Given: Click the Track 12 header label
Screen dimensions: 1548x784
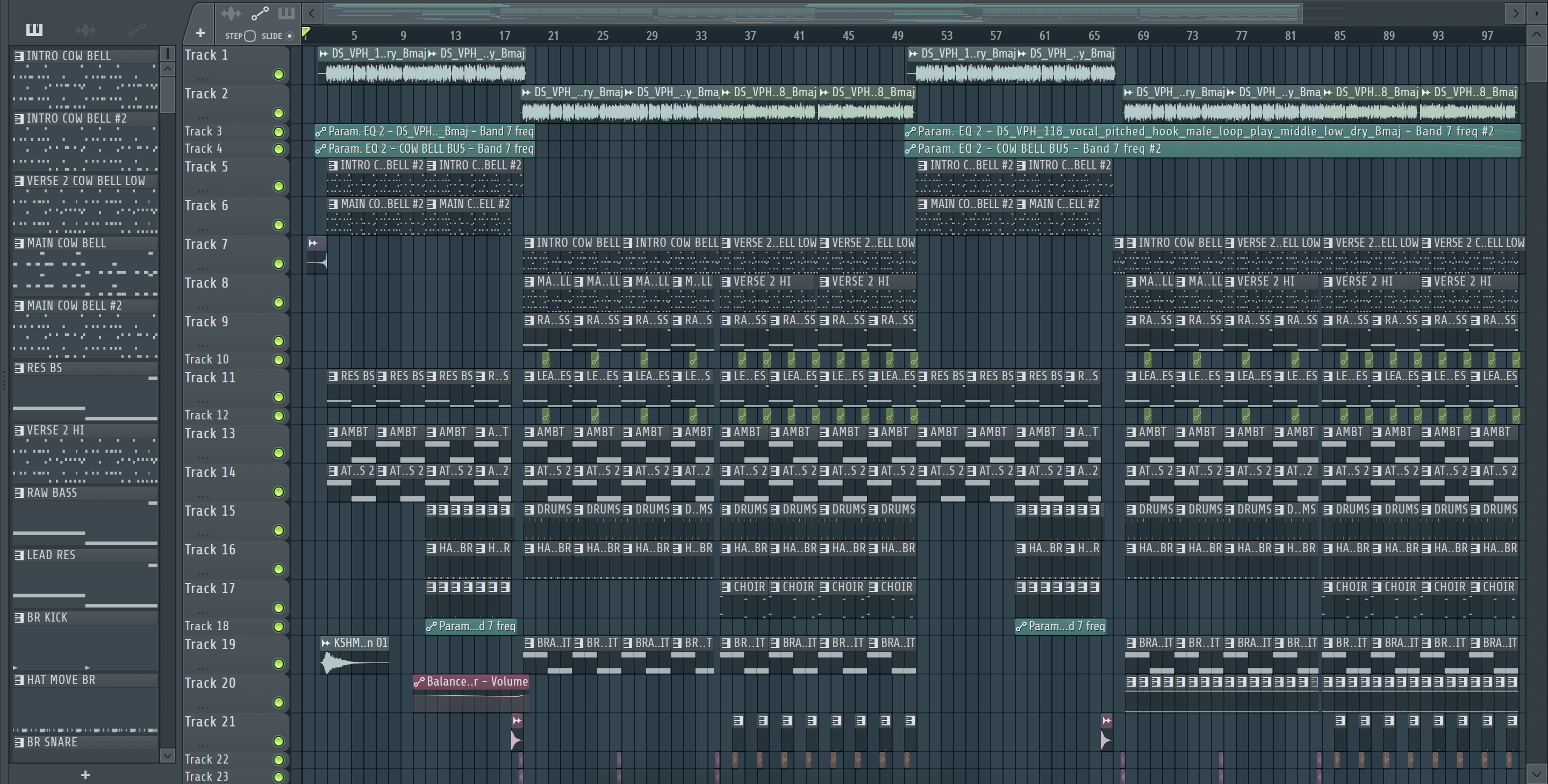Looking at the screenshot, I should (206, 416).
